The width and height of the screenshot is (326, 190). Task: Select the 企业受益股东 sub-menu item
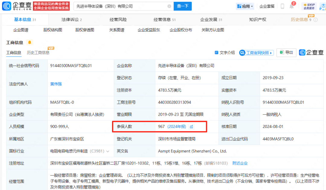click(149, 30)
